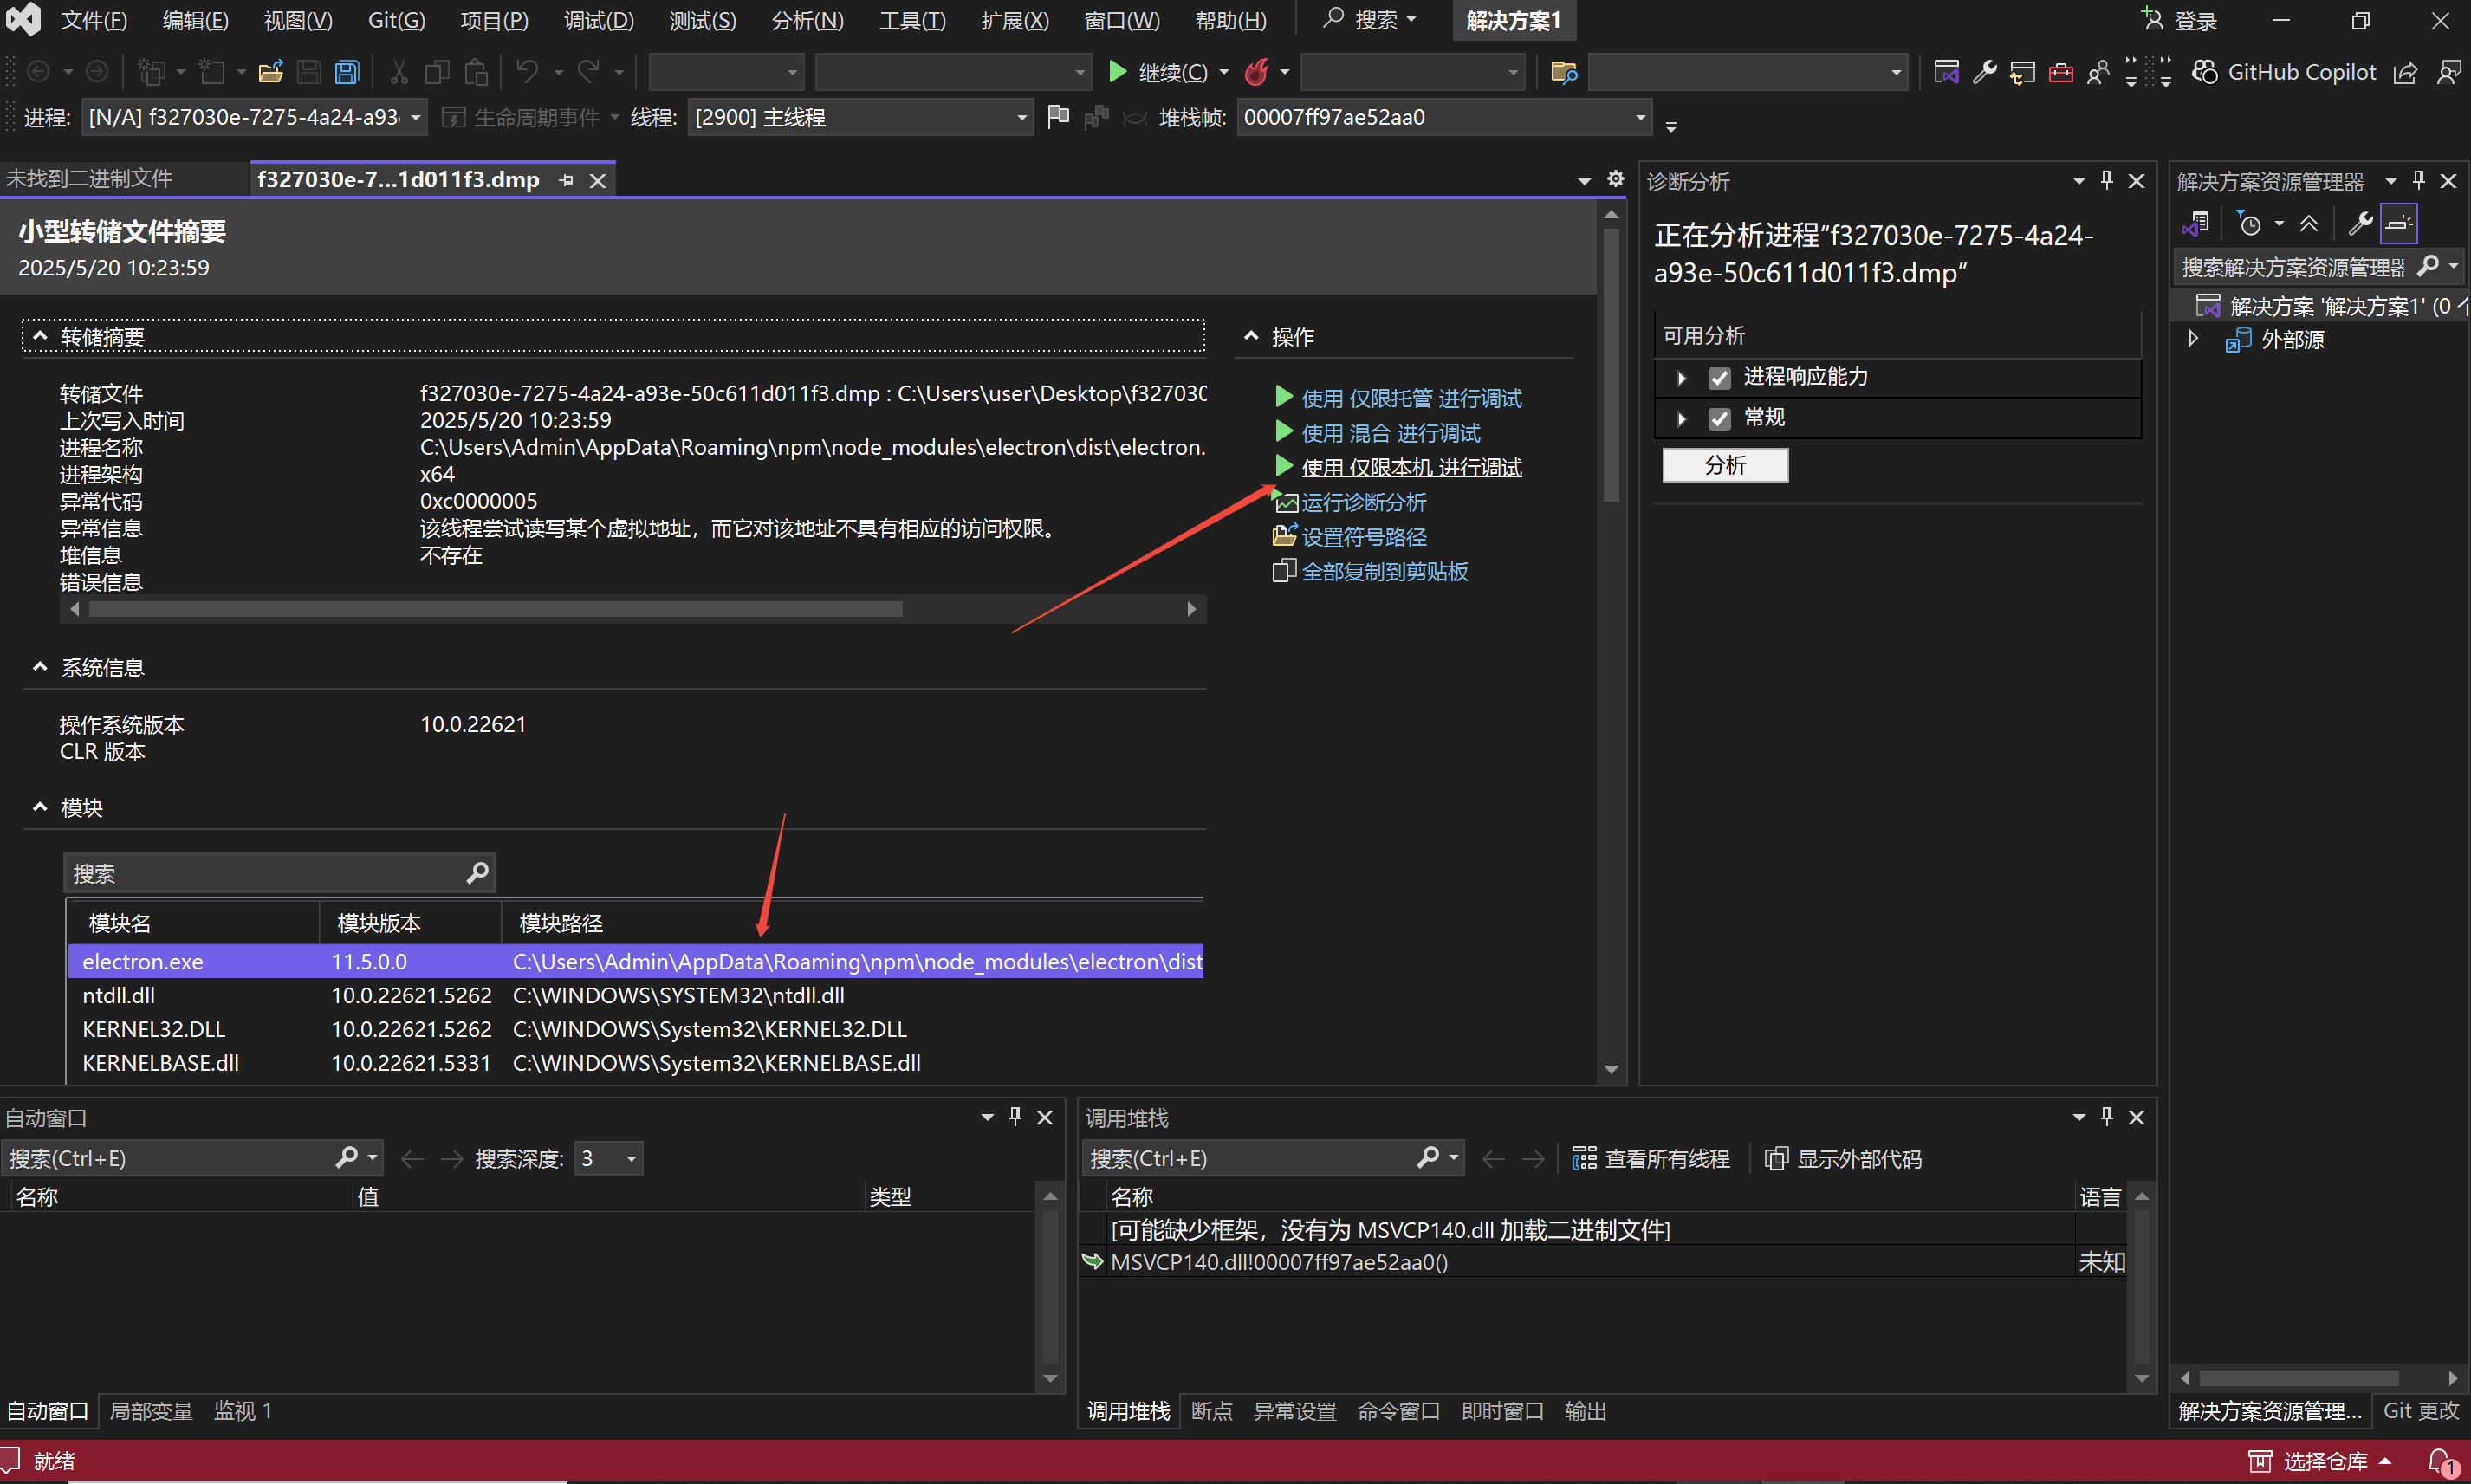The height and width of the screenshot is (1484, 2471).
Task: Click the wrench properties icon in Solution Explorer
Action: point(2360,224)
